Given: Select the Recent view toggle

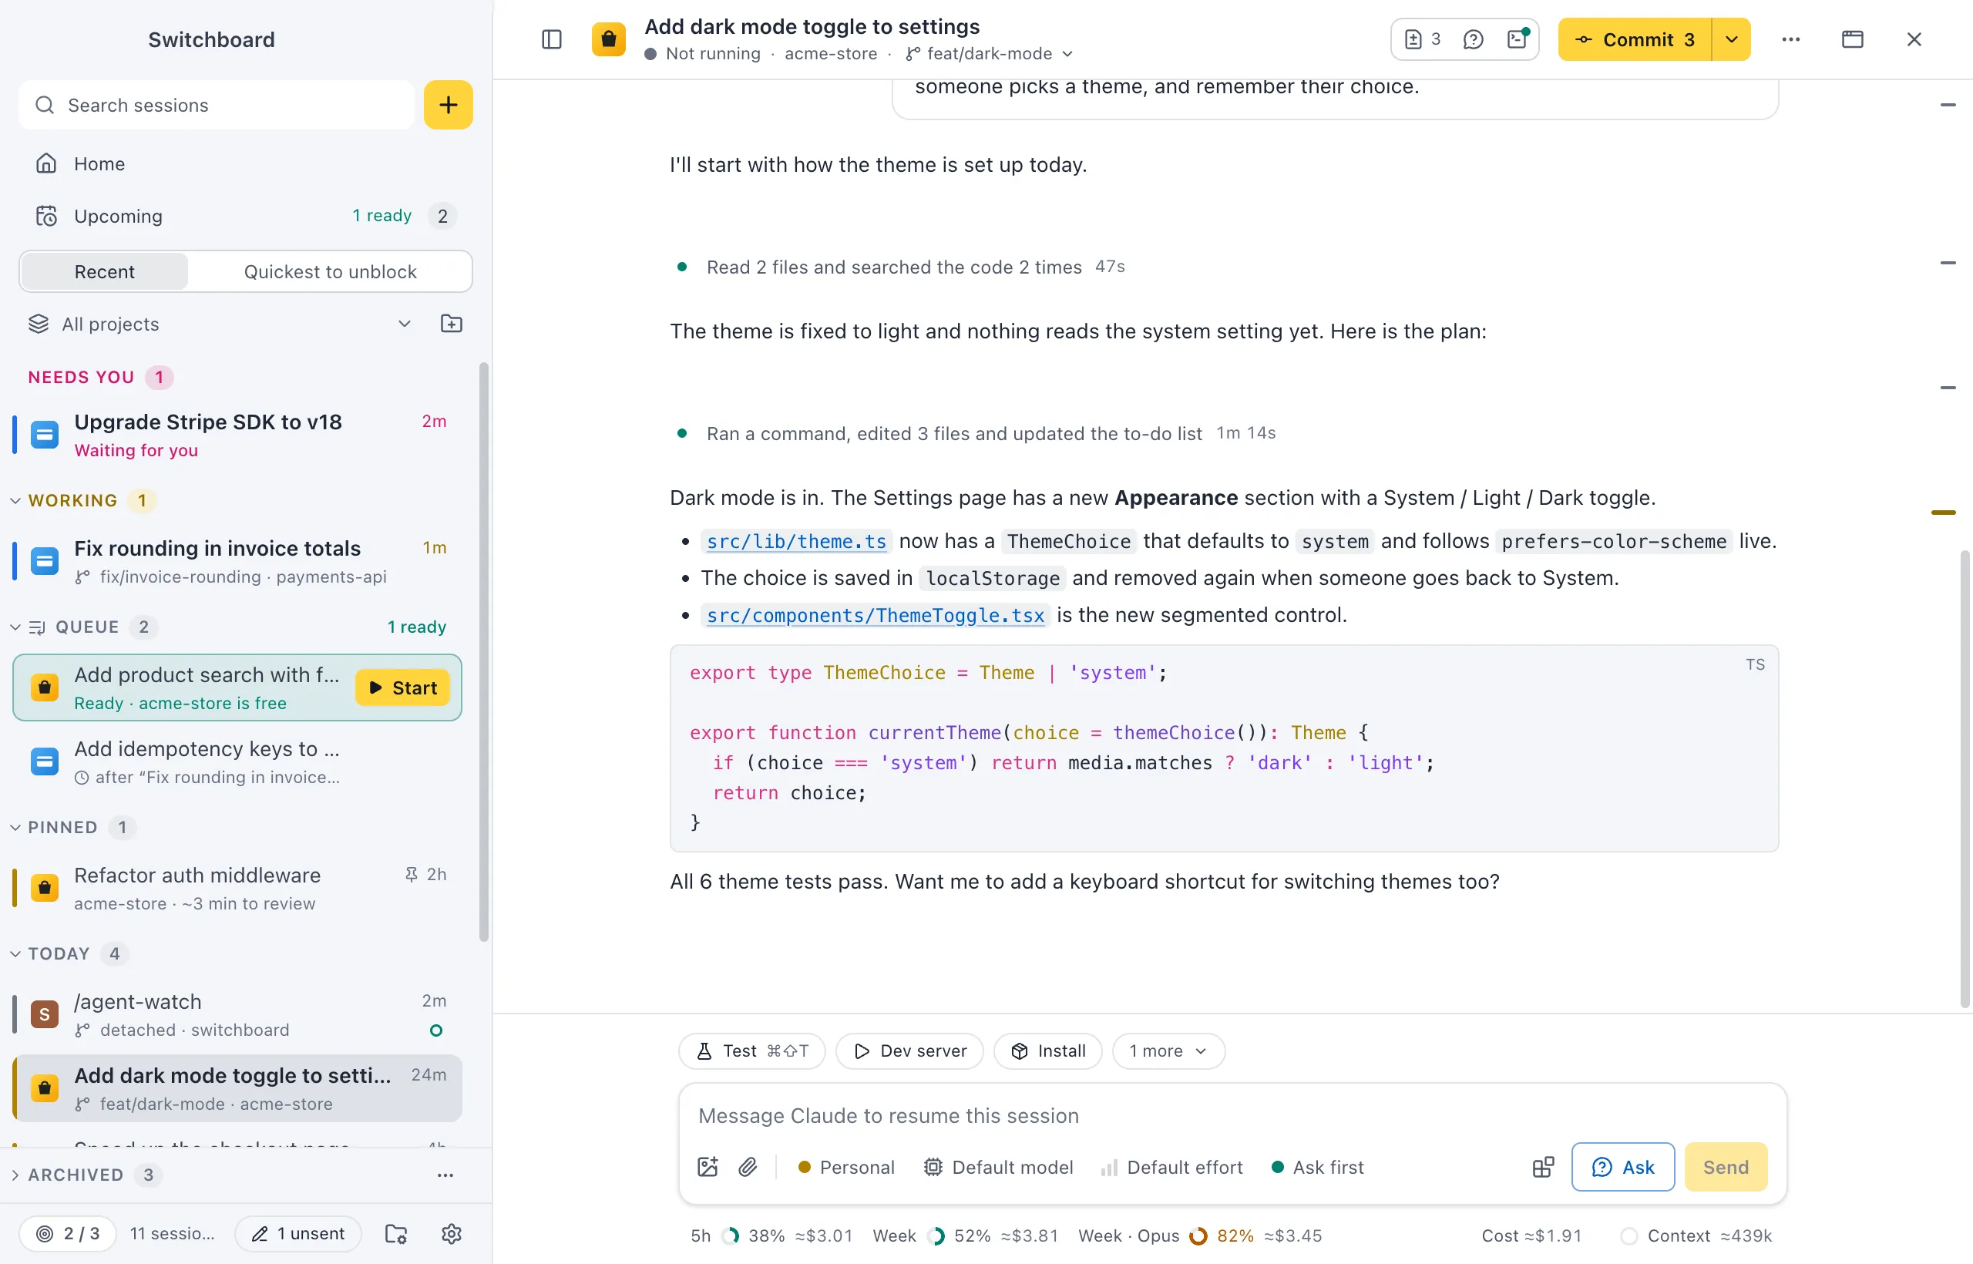Looking at the screenshot, I should click(x=104, y=271).
